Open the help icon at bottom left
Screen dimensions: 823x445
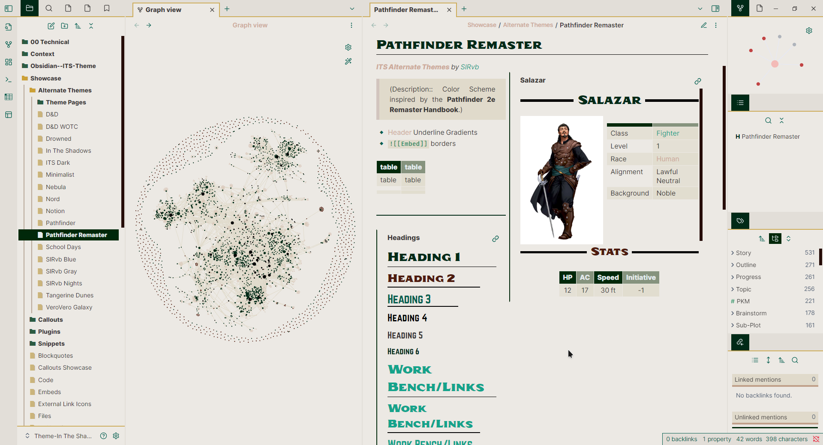pos(103,436)
